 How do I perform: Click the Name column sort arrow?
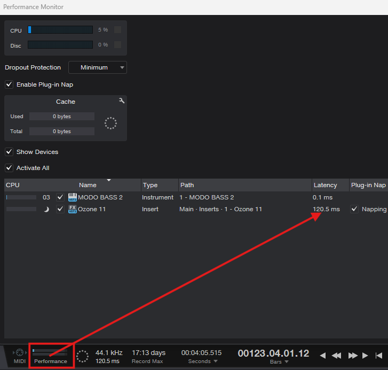pyautogui.click(x=109, y=180)
